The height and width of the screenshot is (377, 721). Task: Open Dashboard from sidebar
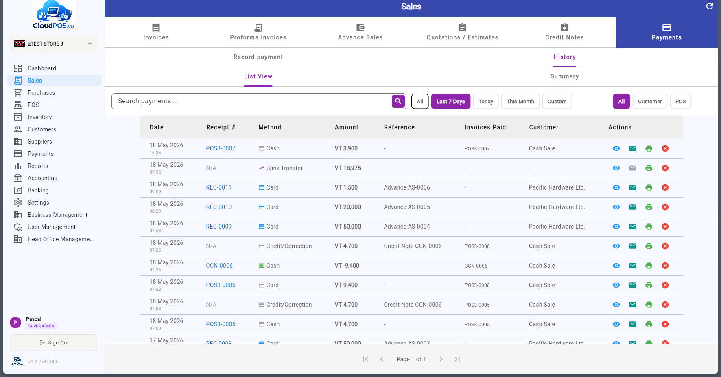click(x=54, y=68)
